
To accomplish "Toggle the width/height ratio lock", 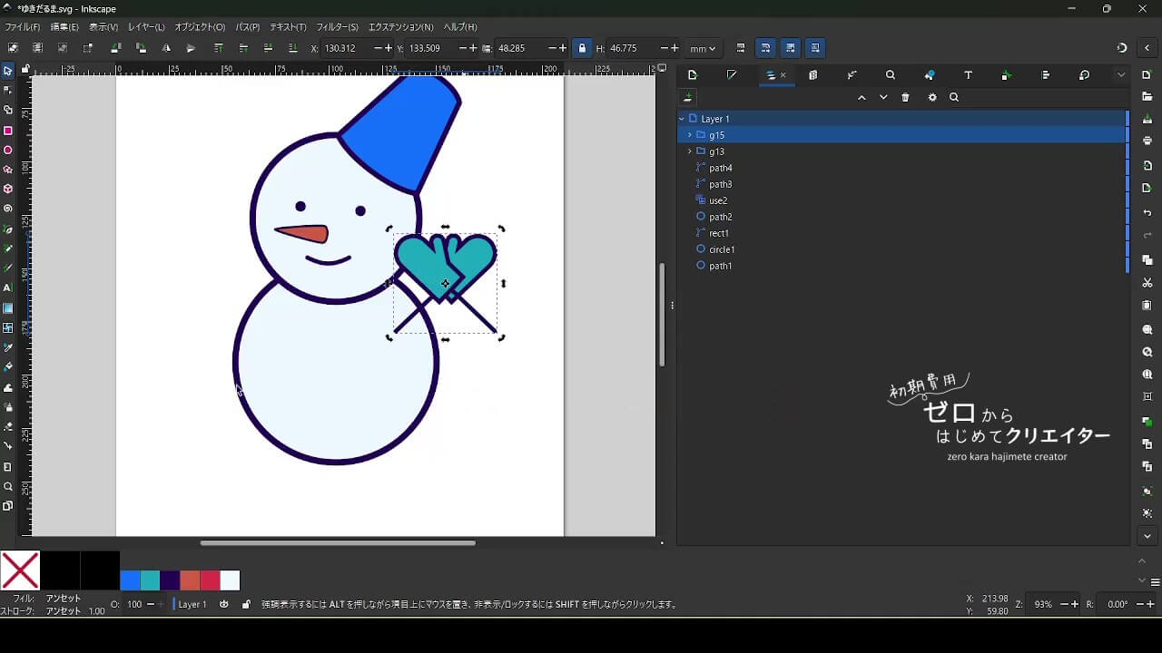I will [582, 48].
